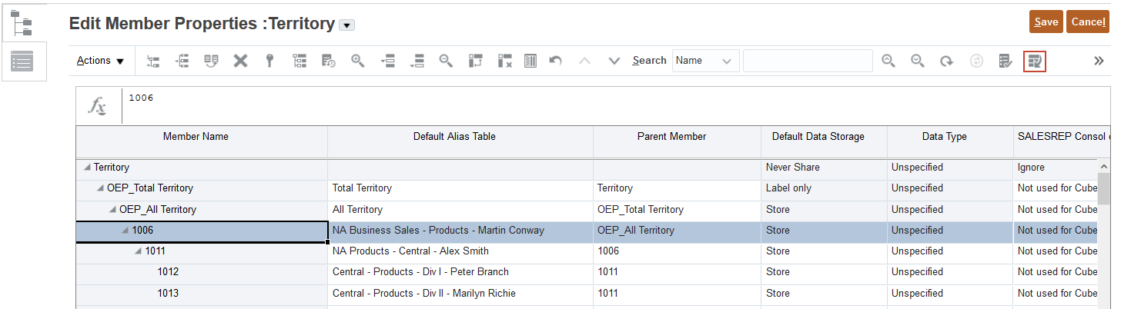Click the Move Down chevron icon
Screen dimensions: 1121x309
coord(614,61)
